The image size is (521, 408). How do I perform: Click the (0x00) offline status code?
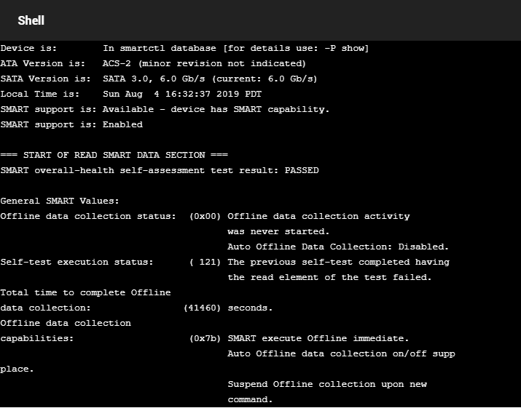coord(205,216)
